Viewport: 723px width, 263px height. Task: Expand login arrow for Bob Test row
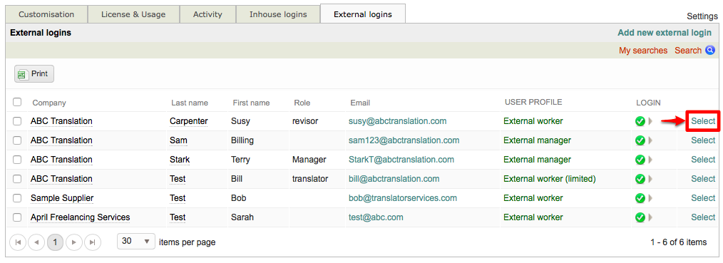[650, 198]
